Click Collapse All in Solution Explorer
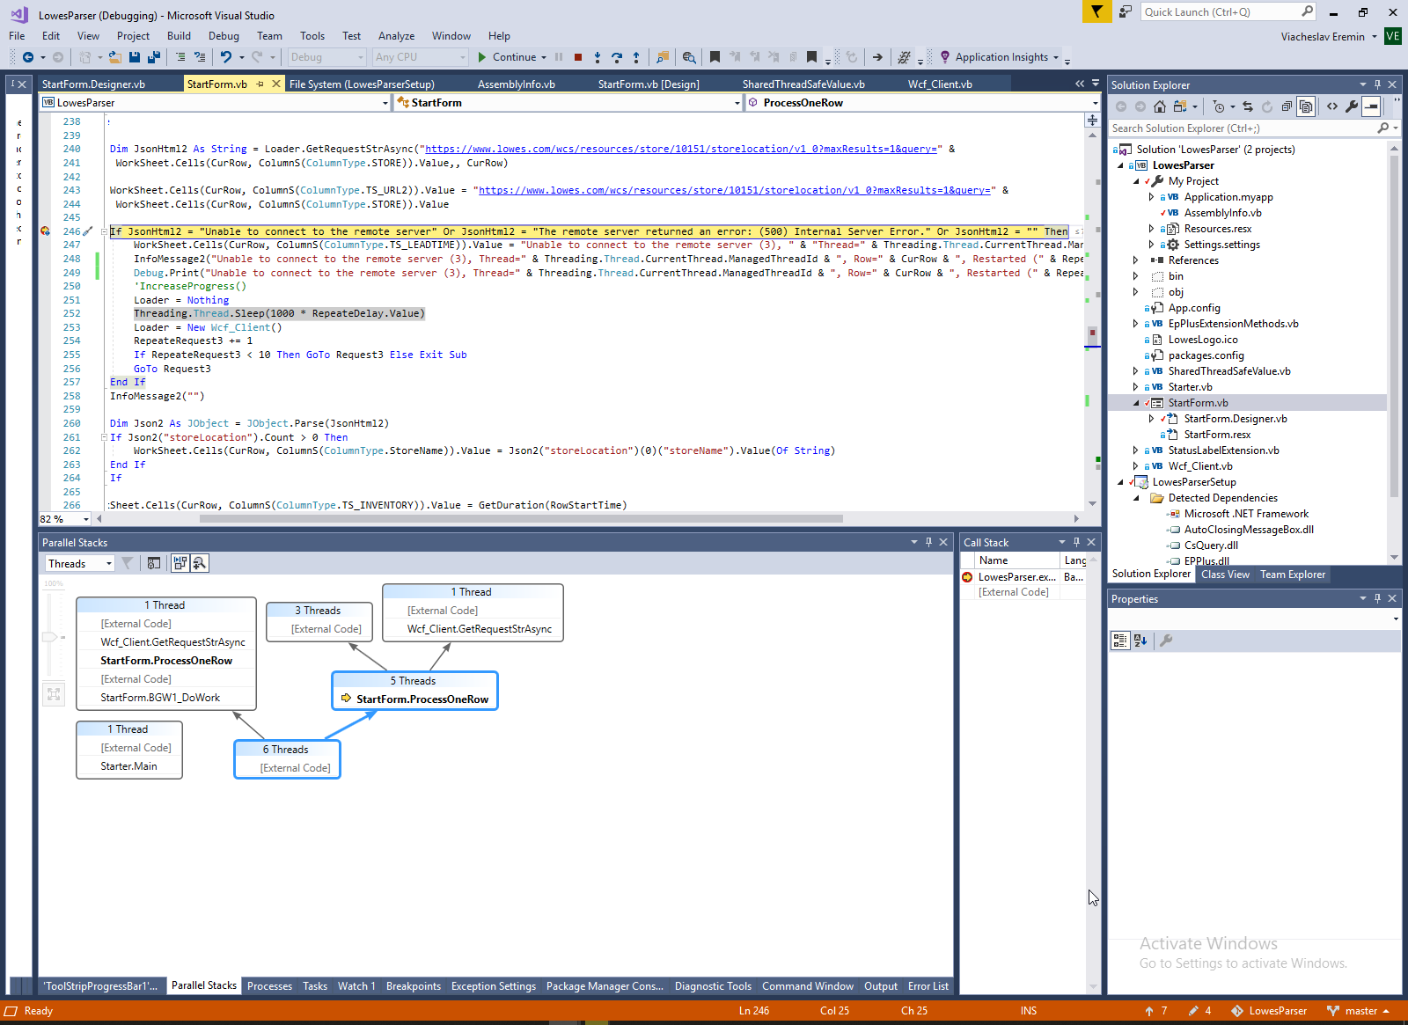 point(1287,106)
